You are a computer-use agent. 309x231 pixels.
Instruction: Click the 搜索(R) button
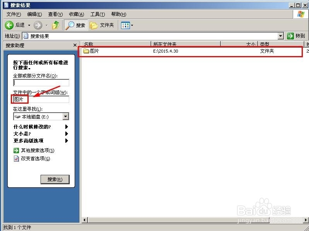coord(55,180)
